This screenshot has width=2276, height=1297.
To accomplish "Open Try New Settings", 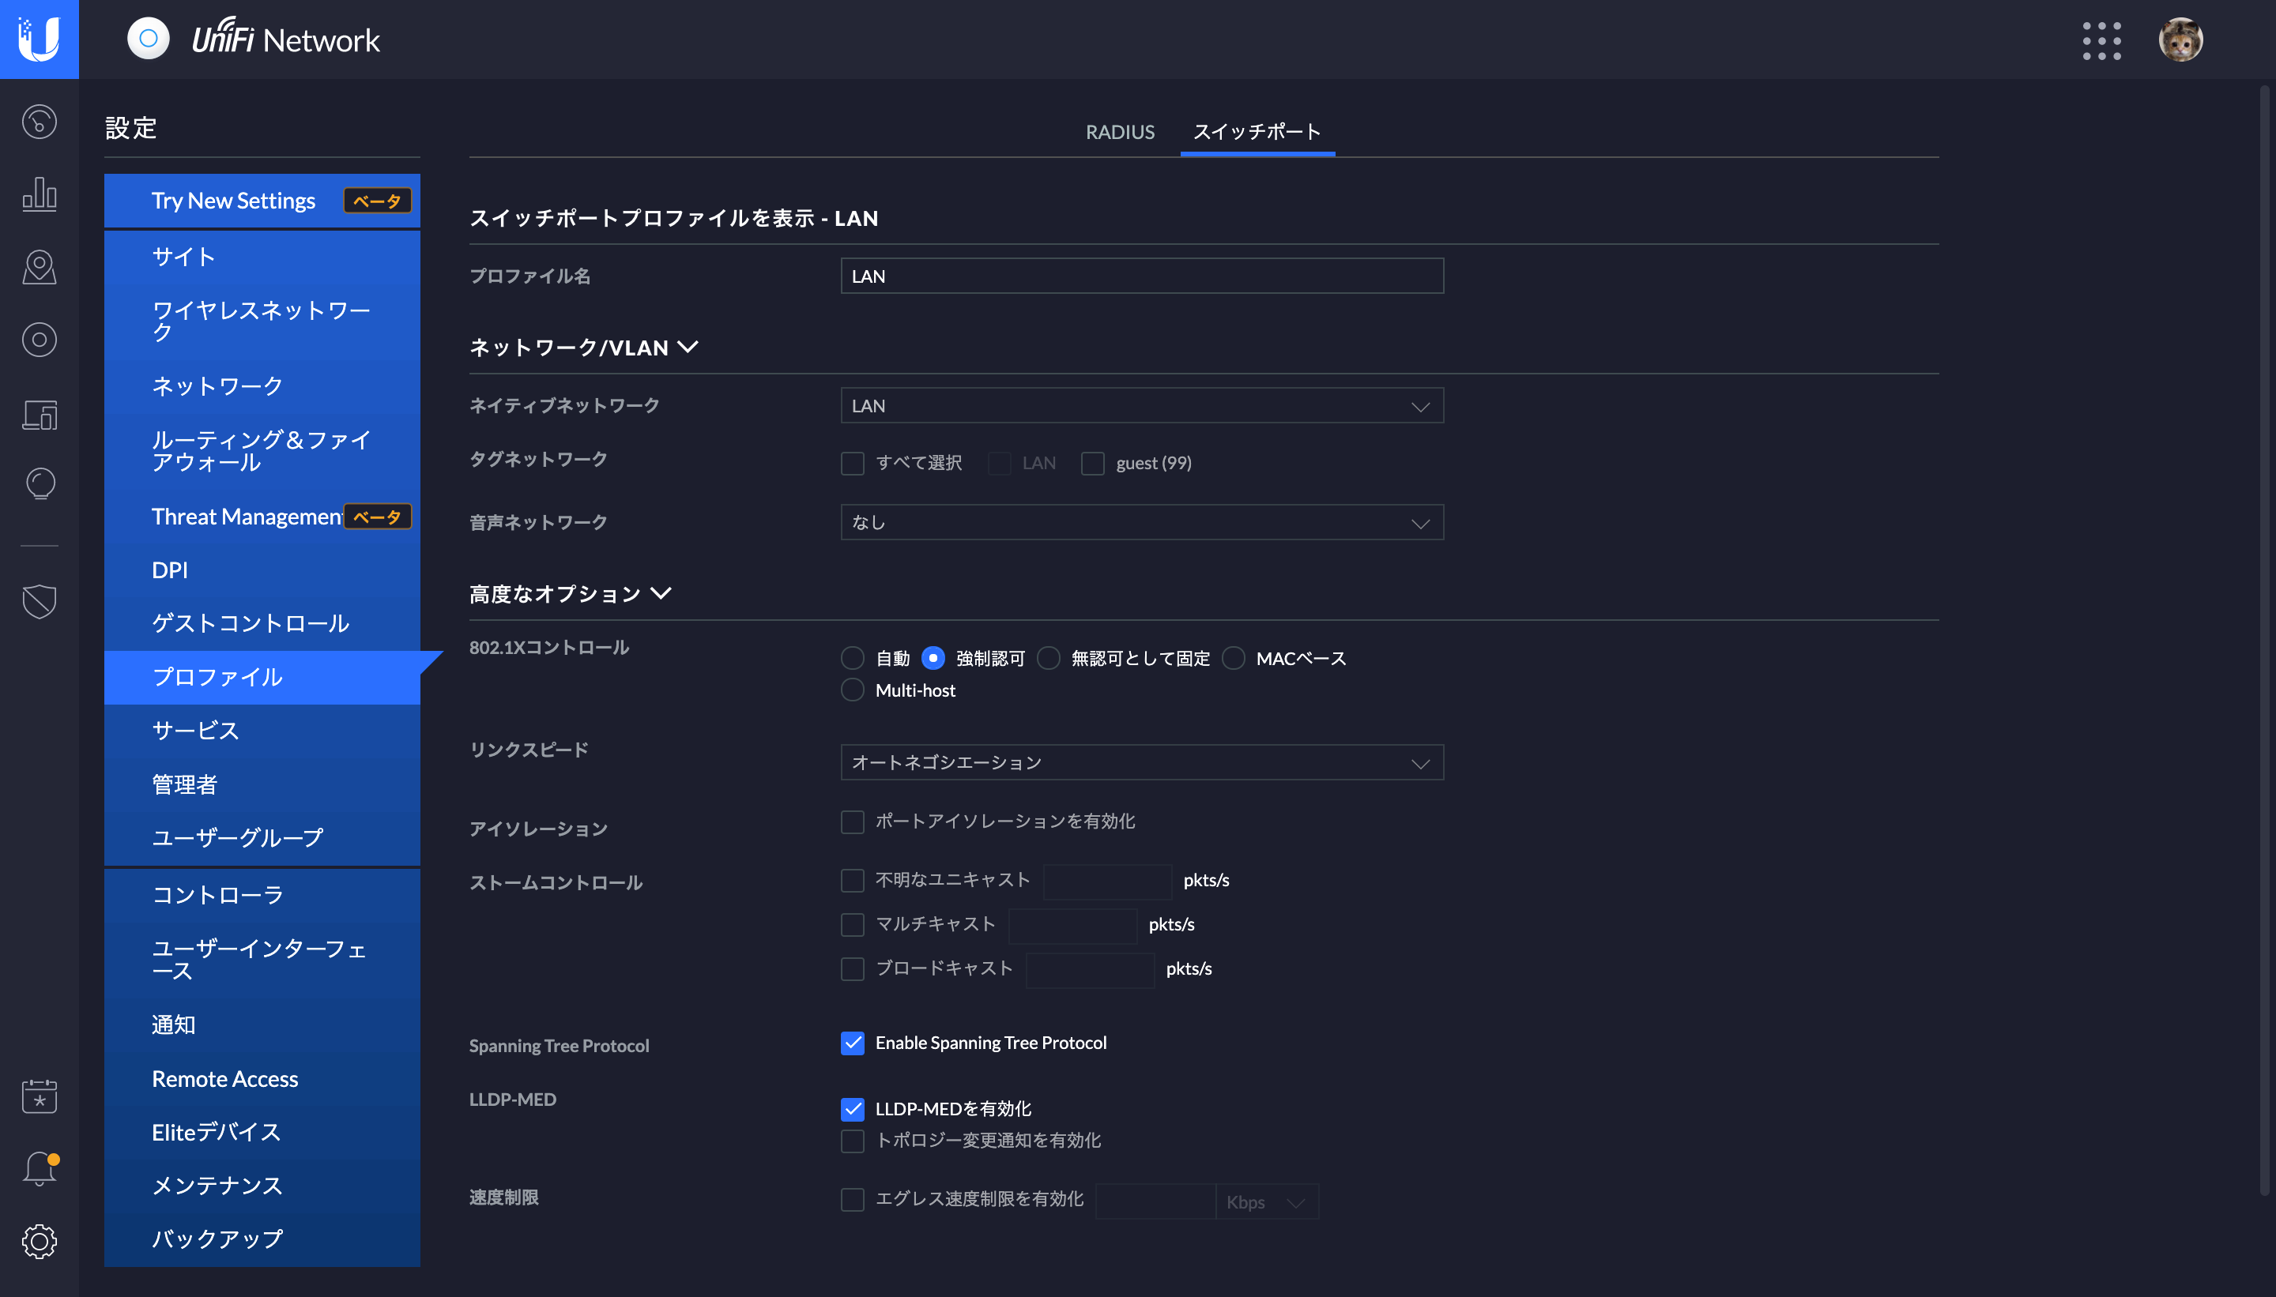I will (262, 201).
